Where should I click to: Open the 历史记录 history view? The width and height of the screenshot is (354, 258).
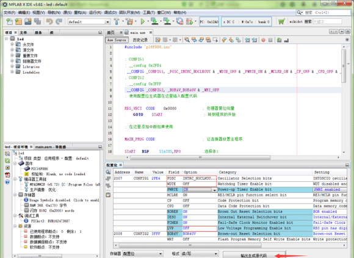(140, 40)
